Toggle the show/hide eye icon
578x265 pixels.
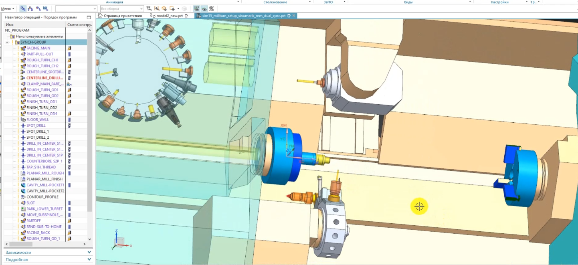point(204,8)
